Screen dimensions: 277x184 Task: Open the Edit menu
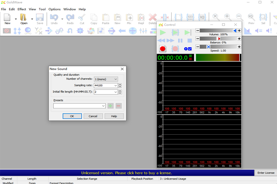12,9
